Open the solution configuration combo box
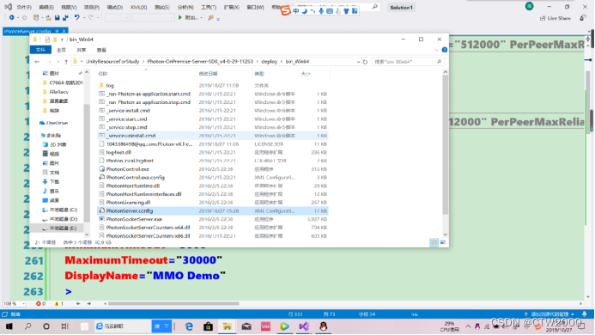595x335 pixels. point(117,17)
